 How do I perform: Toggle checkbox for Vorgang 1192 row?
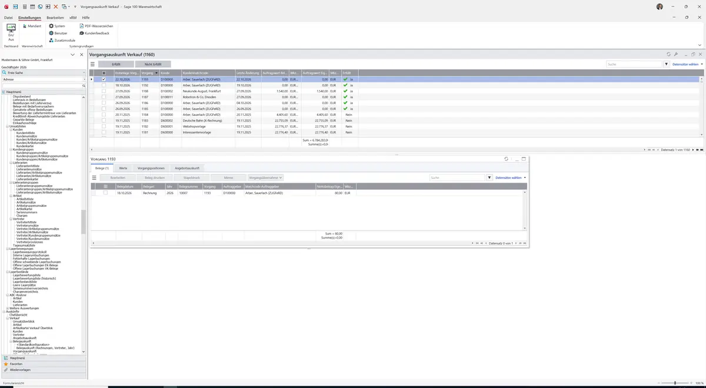(104, 85)
